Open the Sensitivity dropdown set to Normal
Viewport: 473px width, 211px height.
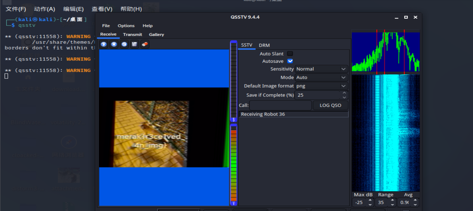[x=321, y=69]
